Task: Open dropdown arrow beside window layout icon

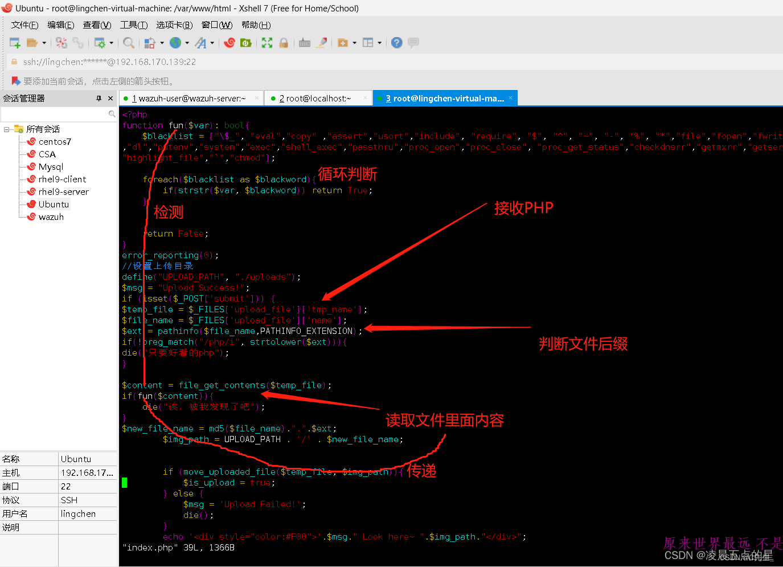Action: pos(379,43)
